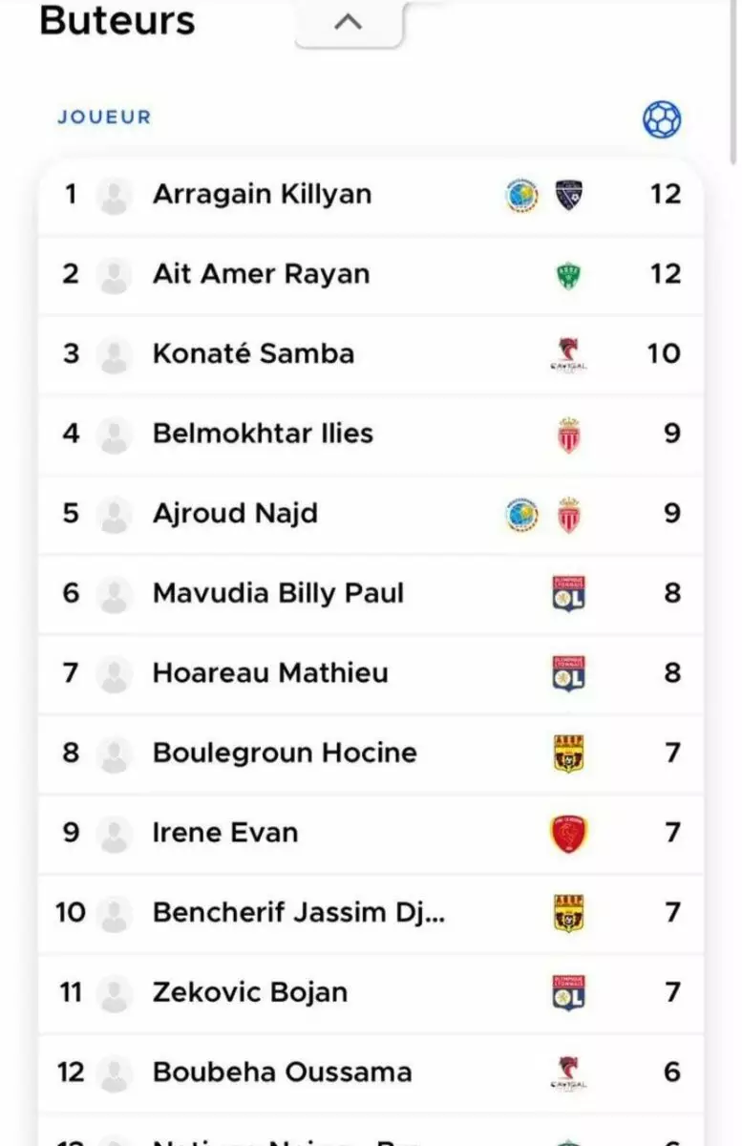The height and width of the screenshot is (1146, 742).
Task: Click the soccer ball goals column icon
Action: pyautogui.click(x=662, y=120)
